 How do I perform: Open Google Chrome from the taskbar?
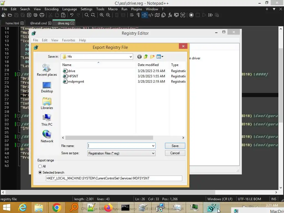point(57,208)
